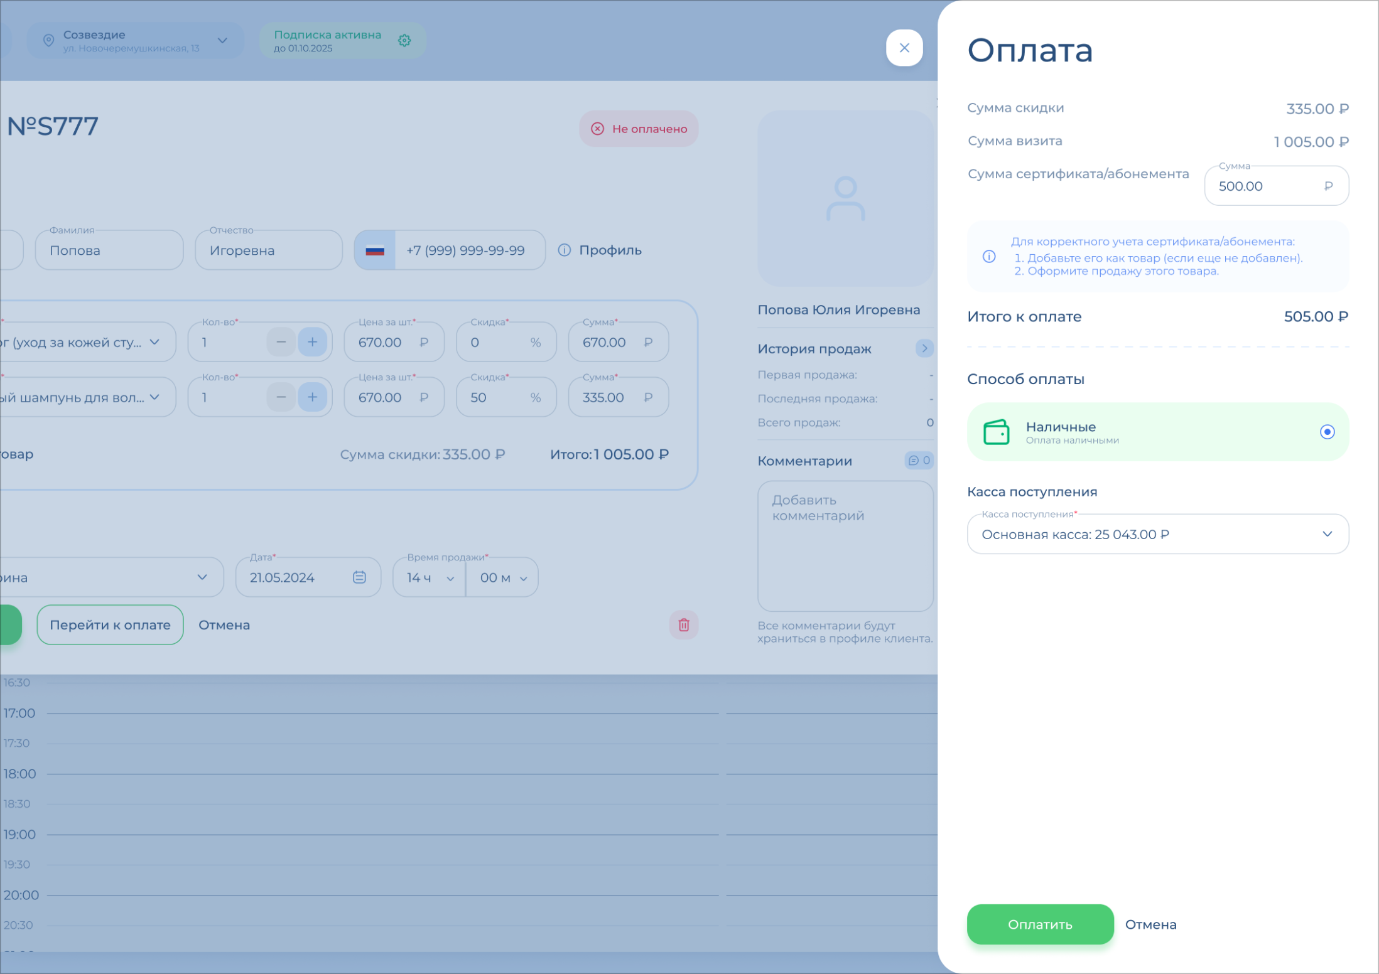1379x974 pixels.
Task: Open the hours dropdown showing 14 ч
Action: pos(430,577)
